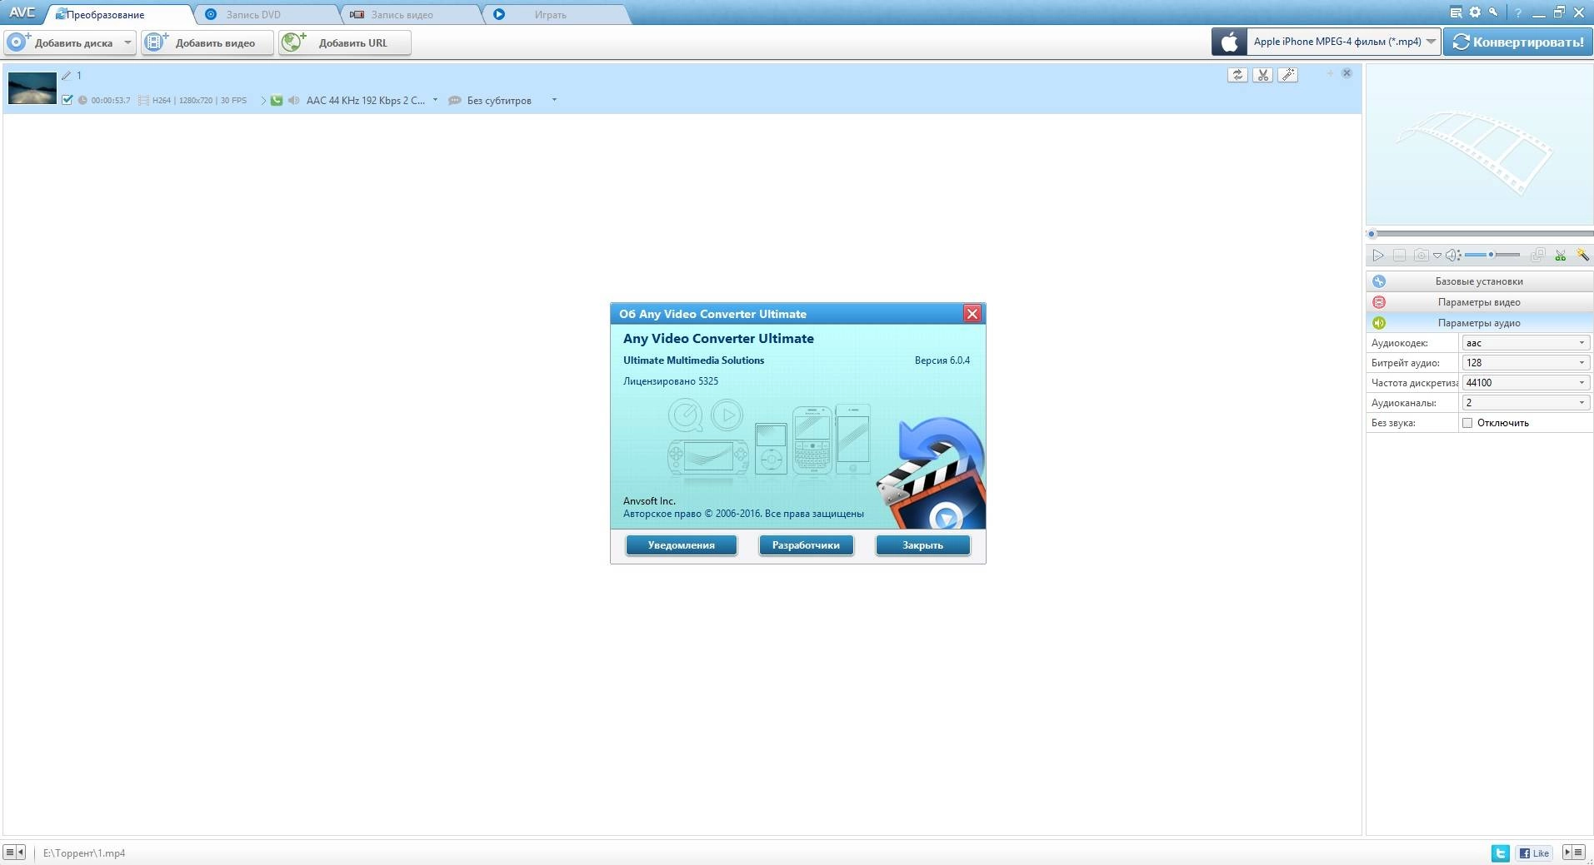Click Уведомления in the About dialog

tap(681, 545)
